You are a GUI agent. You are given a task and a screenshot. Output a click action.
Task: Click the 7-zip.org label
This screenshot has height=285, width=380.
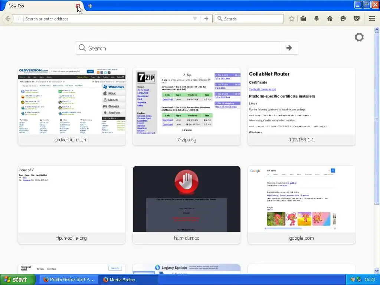pyautogui.click(x=187, y=140)
